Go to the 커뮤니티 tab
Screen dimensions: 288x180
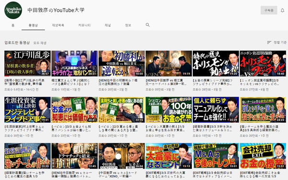(84, 25)
